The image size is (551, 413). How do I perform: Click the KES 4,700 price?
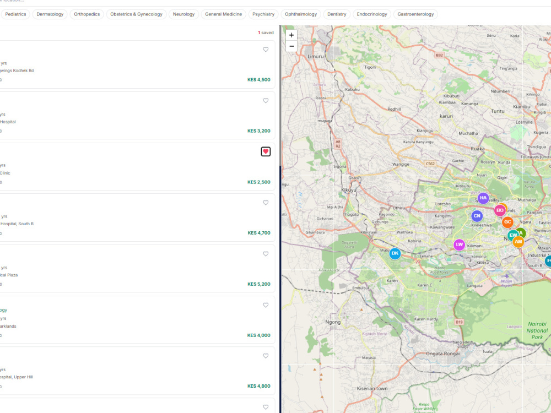point(258,233)
